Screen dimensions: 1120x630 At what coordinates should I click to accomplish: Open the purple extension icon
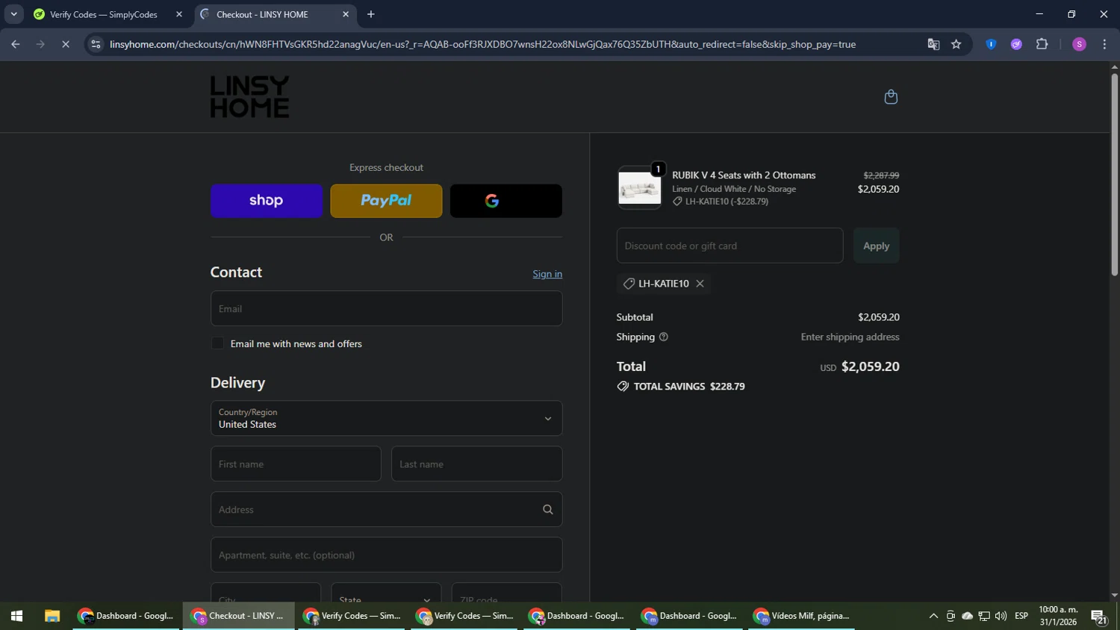click(1016, 45)
